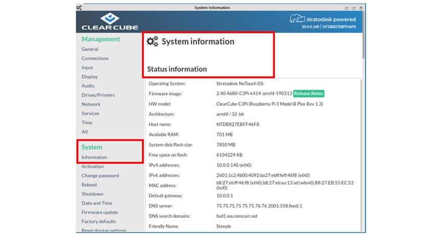The width and height of the screenshot is (435, 236).
Task: Click the firmware image version 2.40.4680-C3Pi-k414-armhf-190313
Action: pos(254,94)
